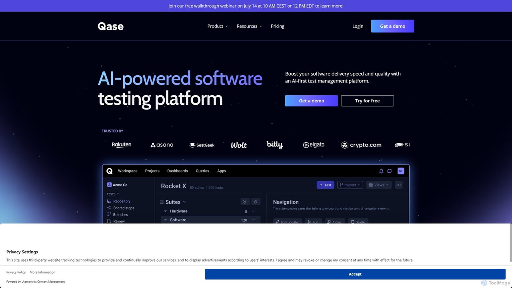
Task: Go to the Pricing page
Action: click(x=278, y=26)
